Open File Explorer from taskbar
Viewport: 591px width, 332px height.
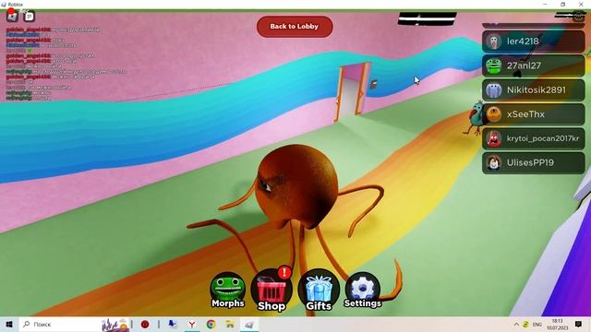point(230,324)
